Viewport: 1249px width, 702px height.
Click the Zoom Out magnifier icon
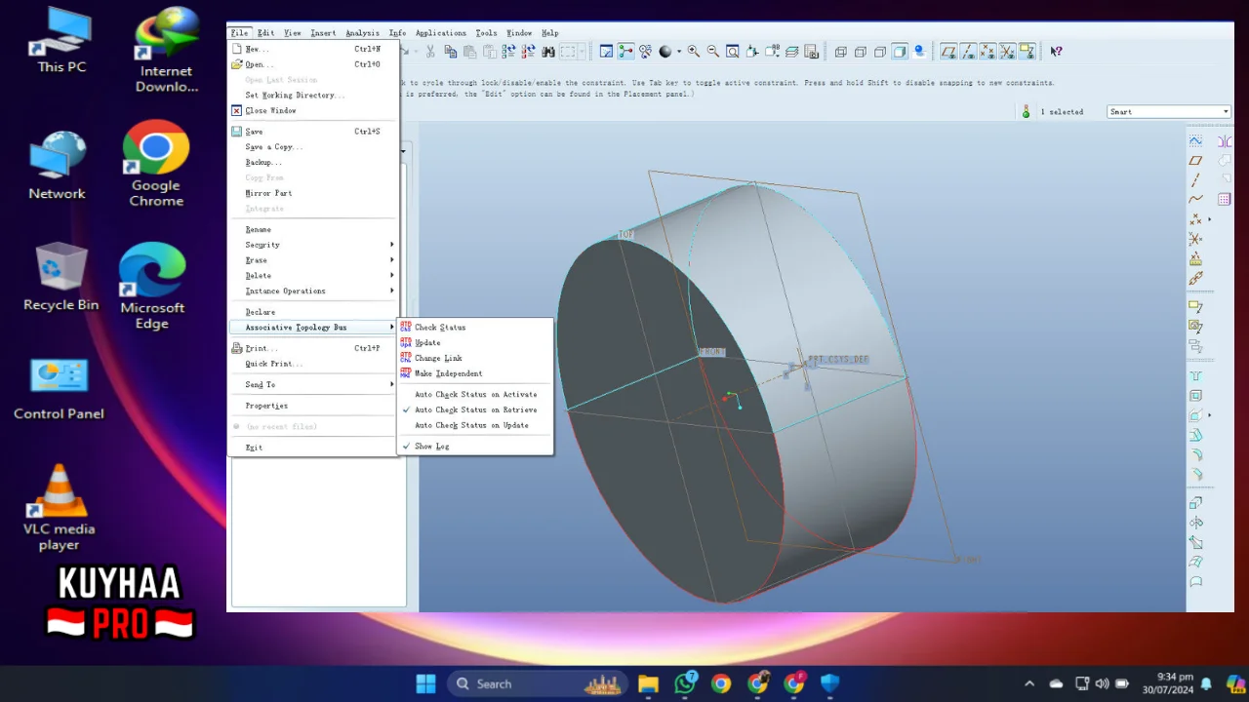click(x=713, y=51)
